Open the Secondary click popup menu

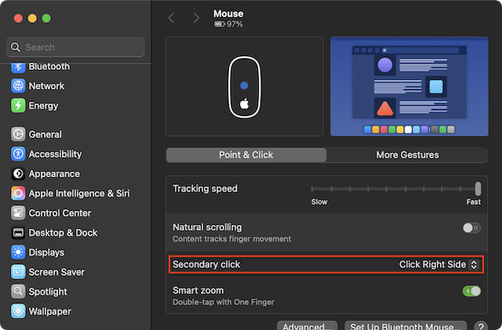click(438, 264)
